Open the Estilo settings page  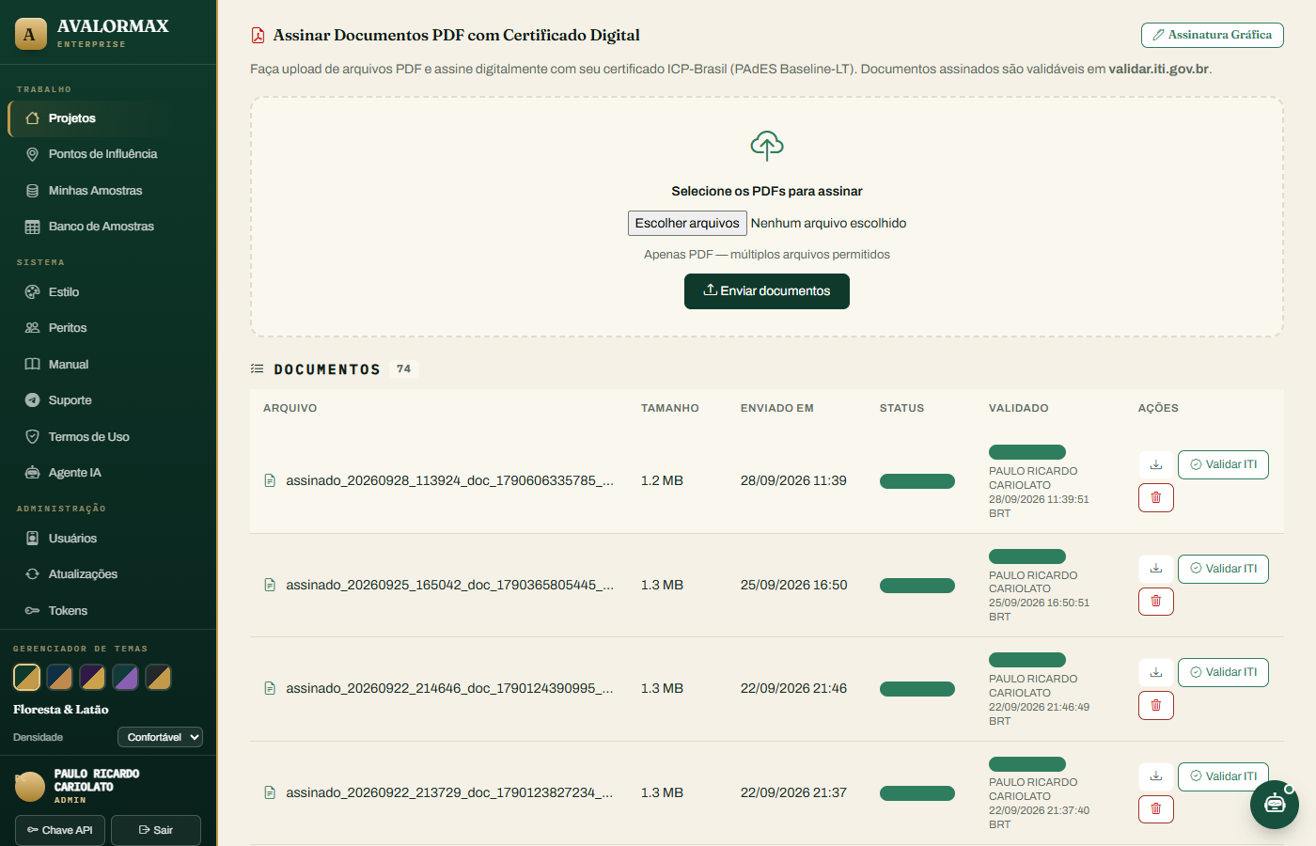tap(108, 292)
